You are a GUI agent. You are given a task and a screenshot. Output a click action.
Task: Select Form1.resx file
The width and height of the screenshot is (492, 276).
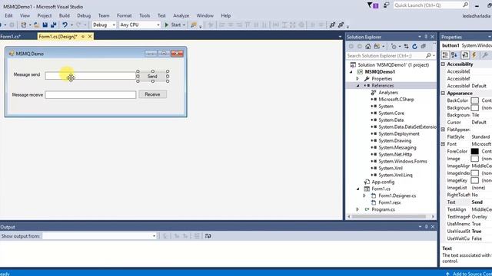[x=390, y=202]
